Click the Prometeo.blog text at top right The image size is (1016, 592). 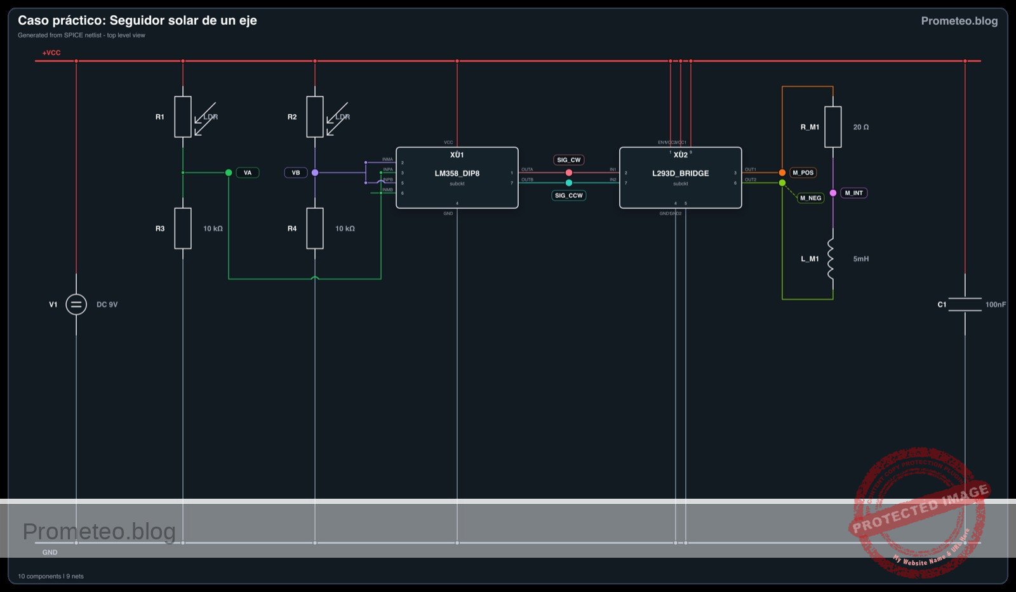tap(959, 21)
